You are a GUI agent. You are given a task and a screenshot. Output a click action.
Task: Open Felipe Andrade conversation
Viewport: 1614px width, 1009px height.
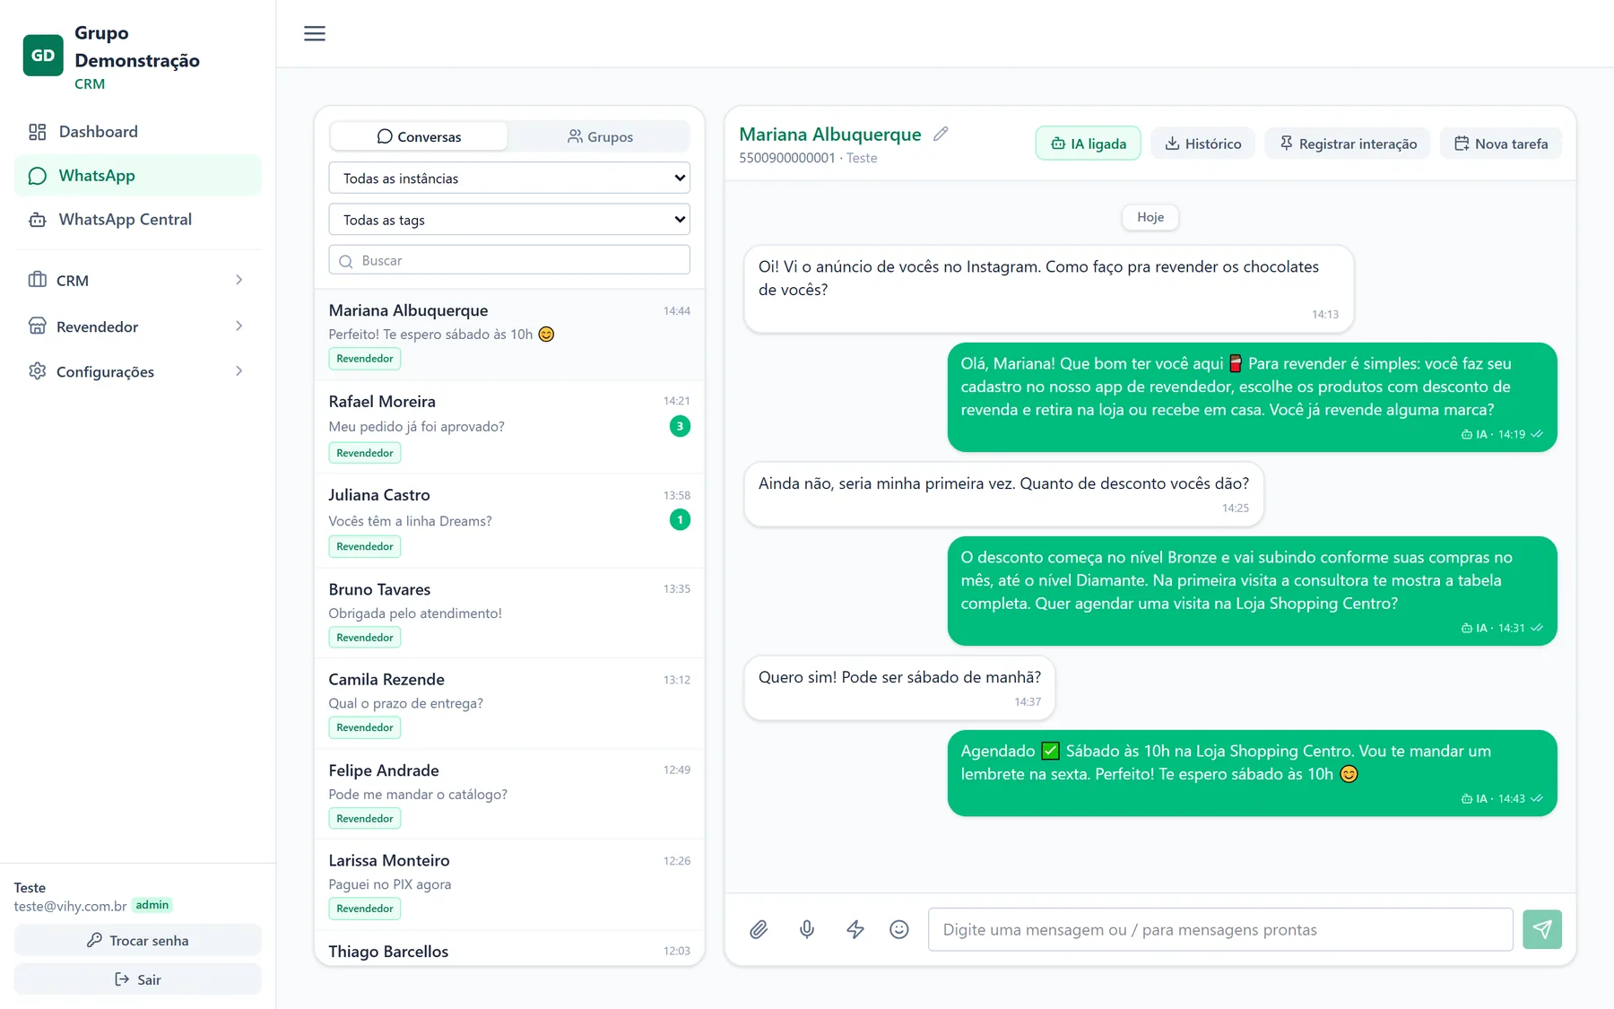coord(509,794)
